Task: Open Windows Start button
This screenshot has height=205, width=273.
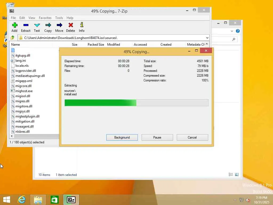Action: pos(7,200)
